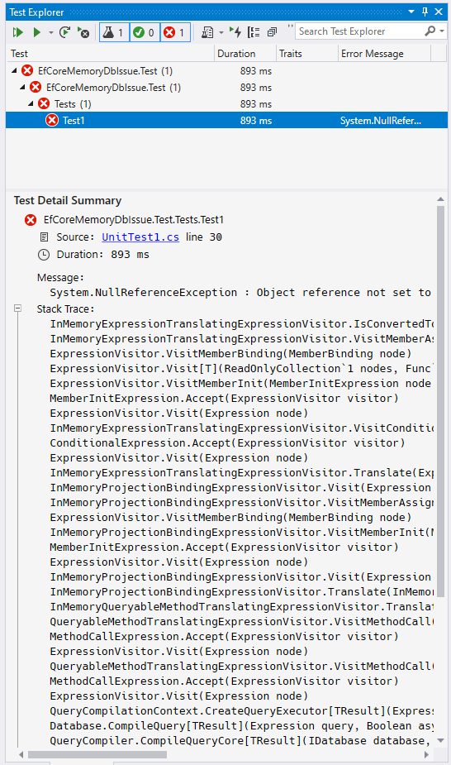Click the Run tests play button
The width and height of the screenshot is (451, 765).
coord(37,32)
